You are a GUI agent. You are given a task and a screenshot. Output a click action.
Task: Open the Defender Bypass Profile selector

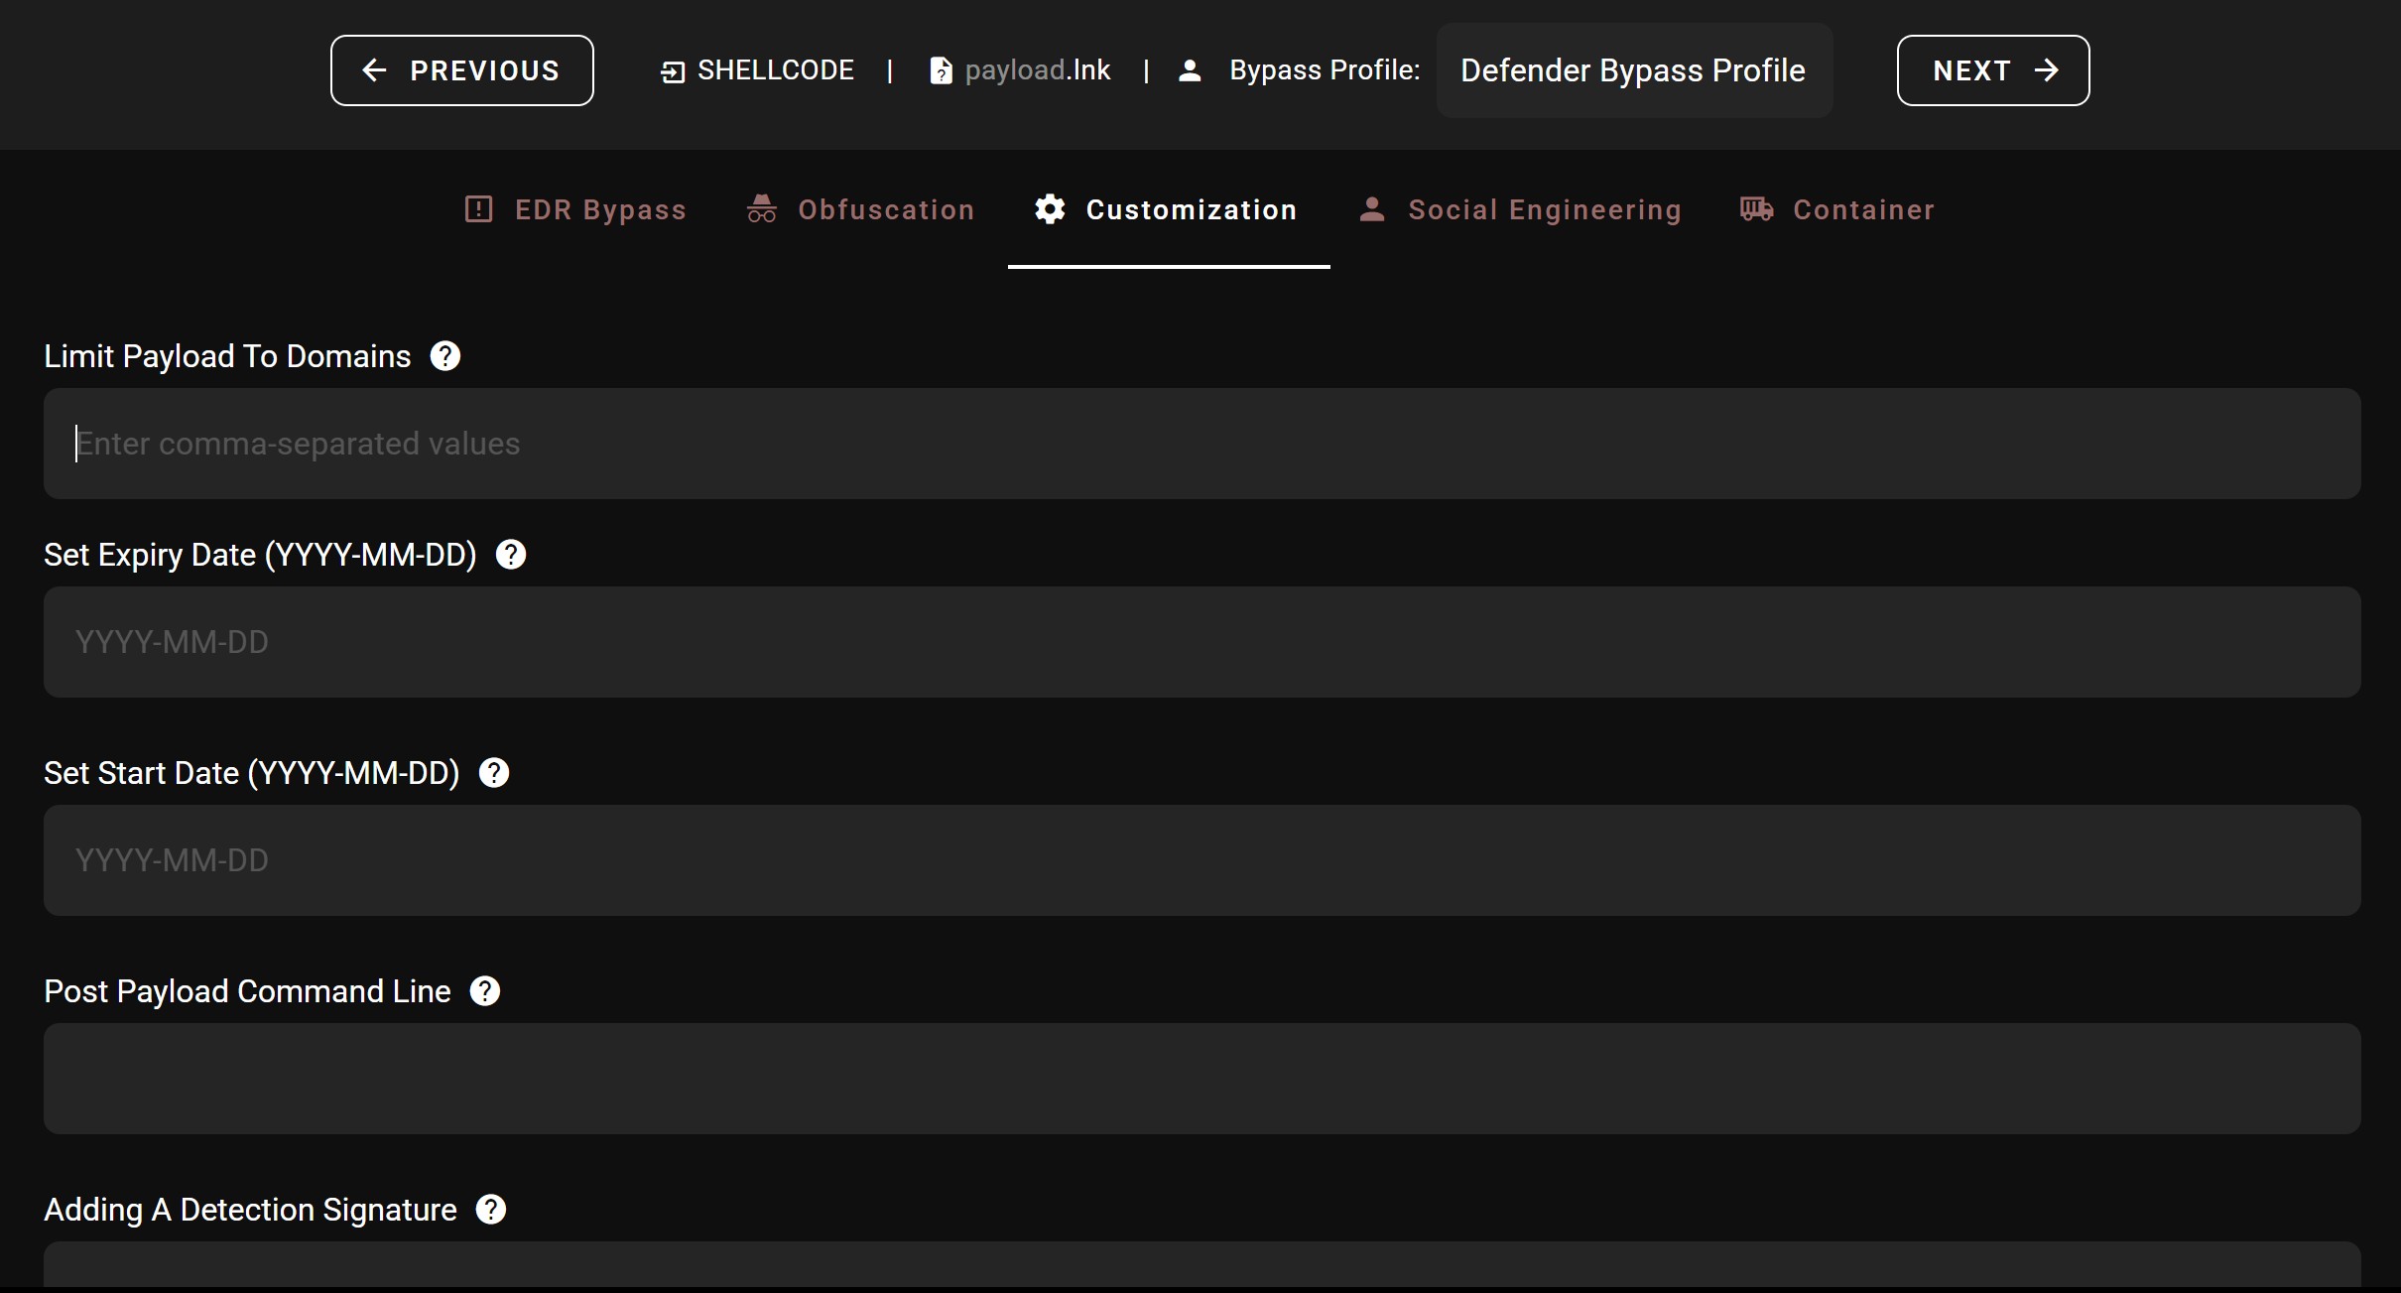[1633, 71]
